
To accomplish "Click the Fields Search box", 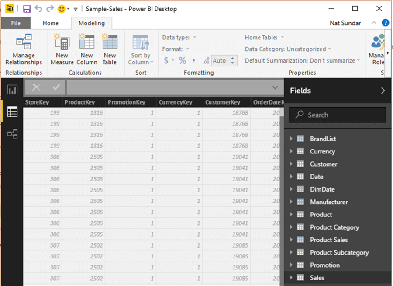I will (338, 115).
